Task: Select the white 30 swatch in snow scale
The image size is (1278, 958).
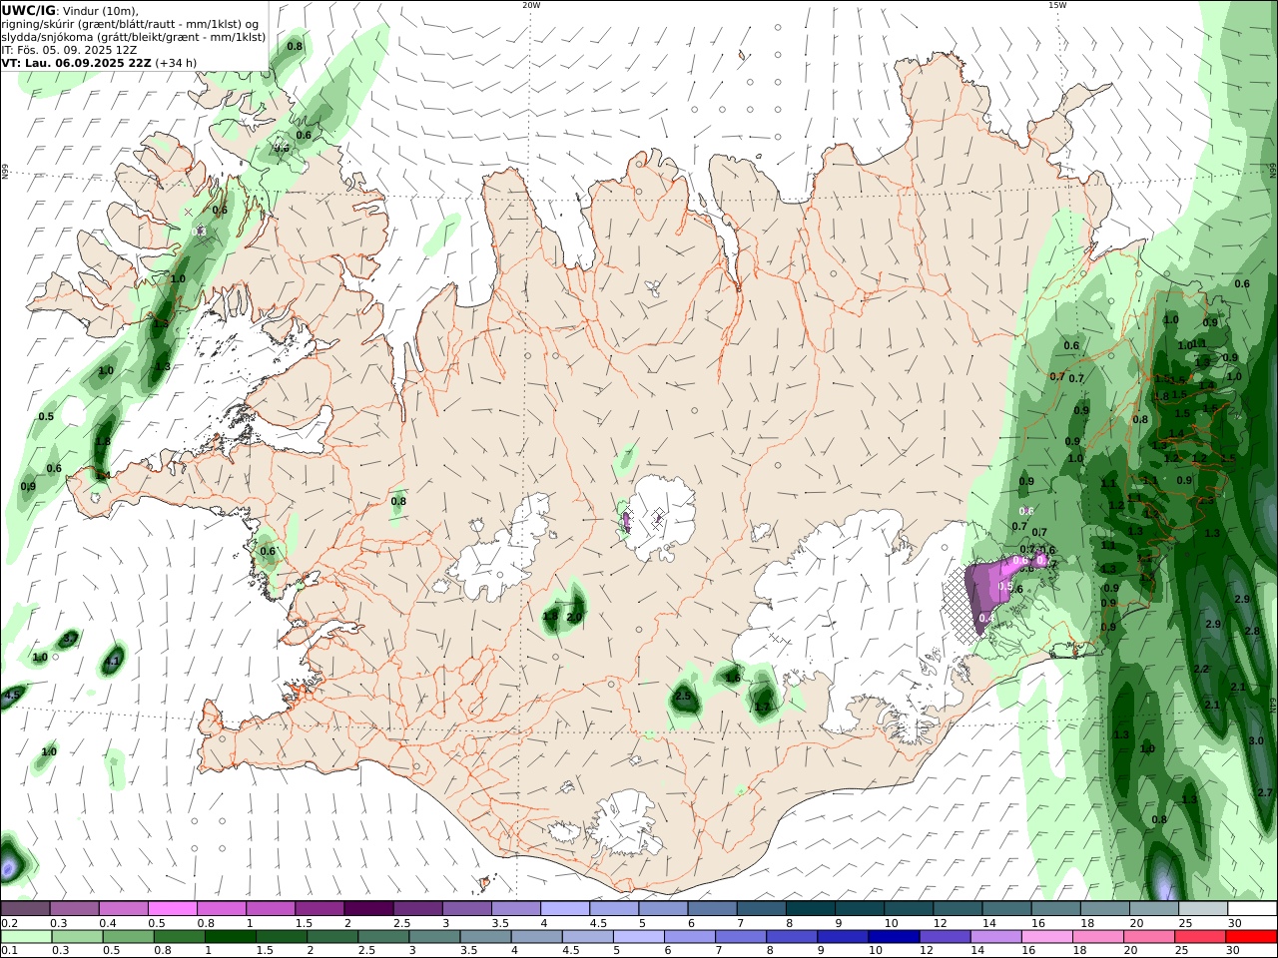Action: click(x=1252, y=909)
